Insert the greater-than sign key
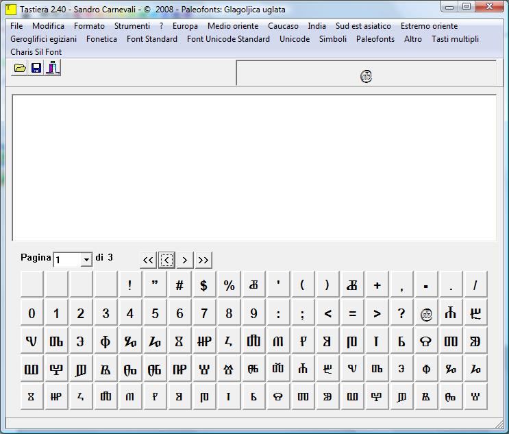The width and height of the screenshot is (509, 434). pyautogui.click(x=377, y=313)
